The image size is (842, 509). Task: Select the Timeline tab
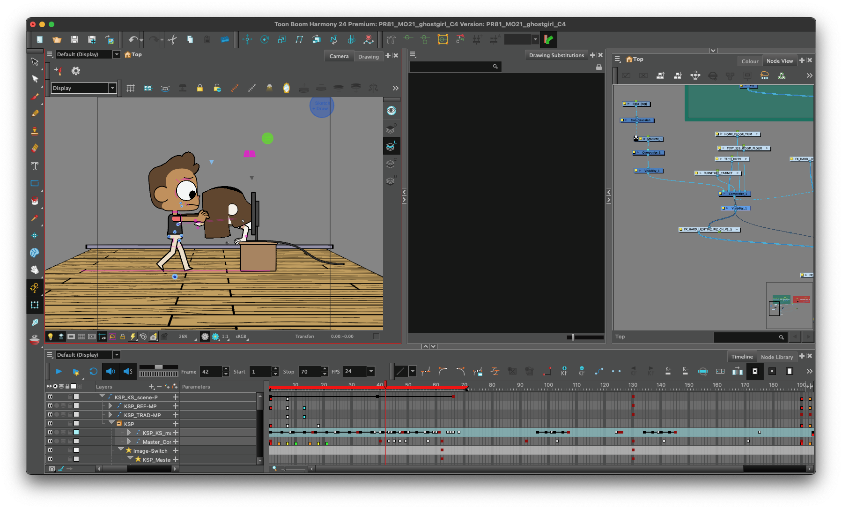(x=742, y=357)
